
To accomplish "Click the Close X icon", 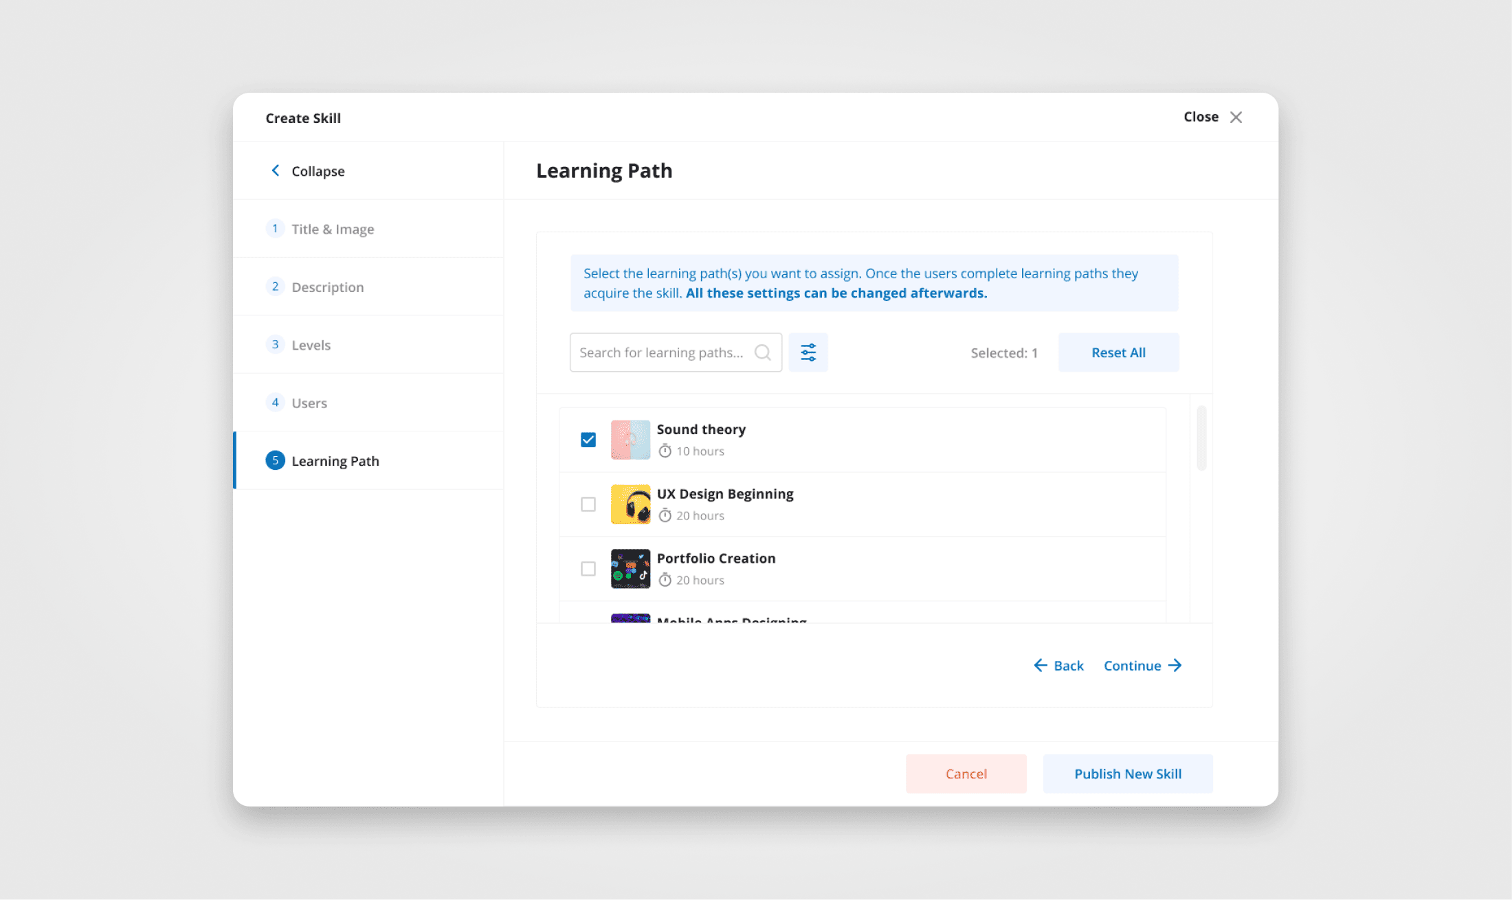I will [x=1236, y=117].
